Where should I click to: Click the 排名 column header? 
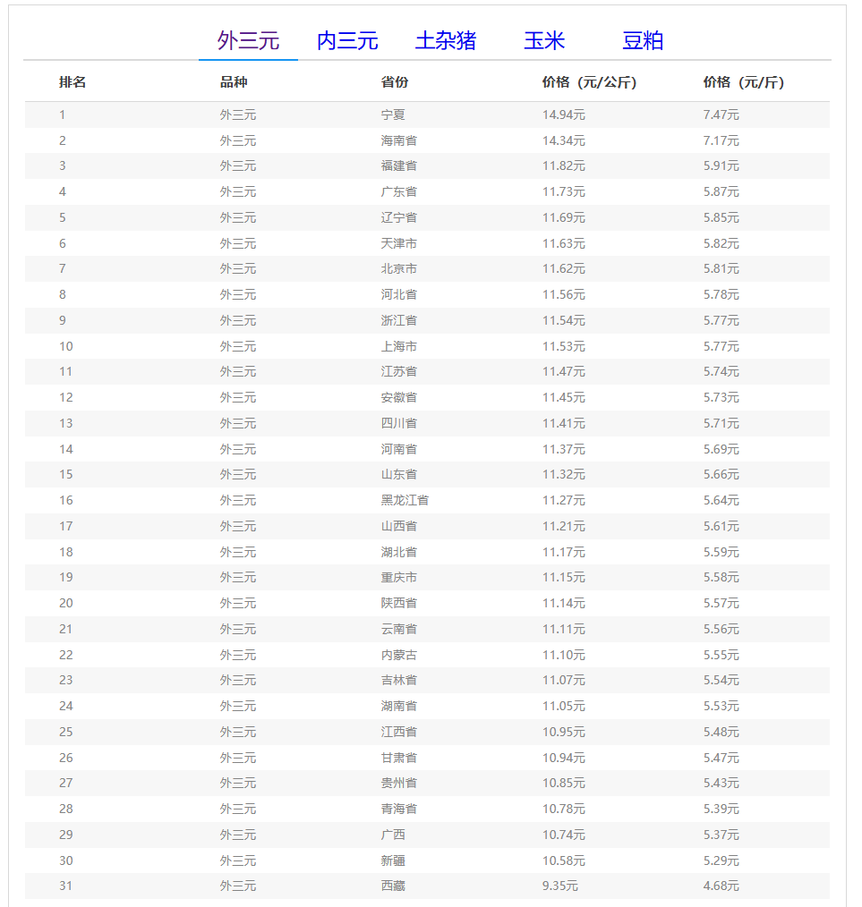[x=73, y=82]
